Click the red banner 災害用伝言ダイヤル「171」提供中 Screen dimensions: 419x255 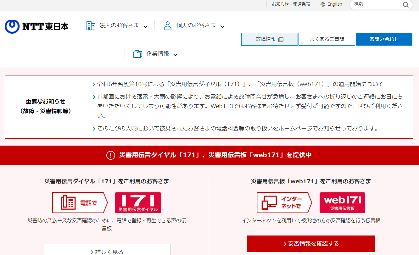(209, 155)
